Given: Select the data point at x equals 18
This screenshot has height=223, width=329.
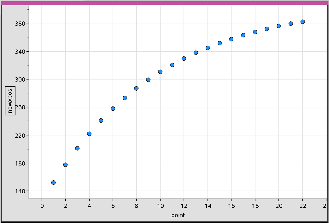Looking at the screenshot, I should point(255,32).
